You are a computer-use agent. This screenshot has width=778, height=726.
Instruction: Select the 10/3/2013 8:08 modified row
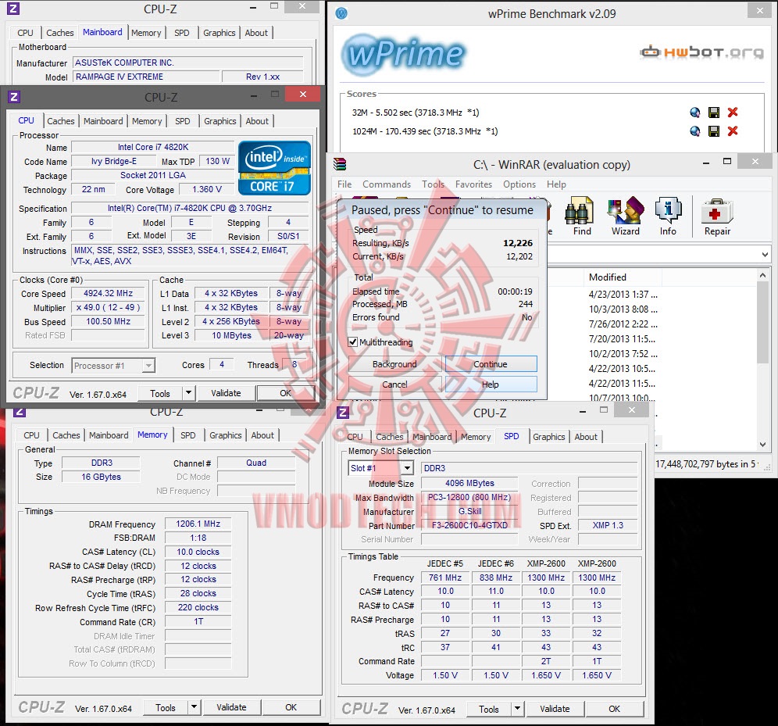(623, 309)
